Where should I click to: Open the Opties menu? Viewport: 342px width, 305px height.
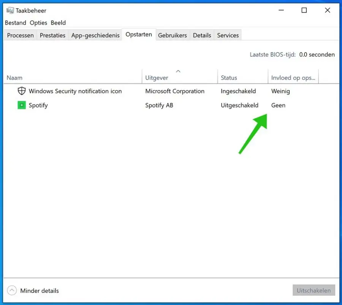tap(38, 23)
